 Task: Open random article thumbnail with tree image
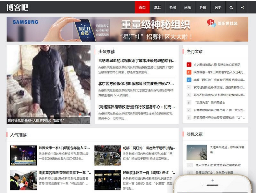197,152
